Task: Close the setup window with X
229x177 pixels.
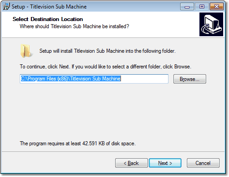Action: pyautogui.click(x=216, y=7)
